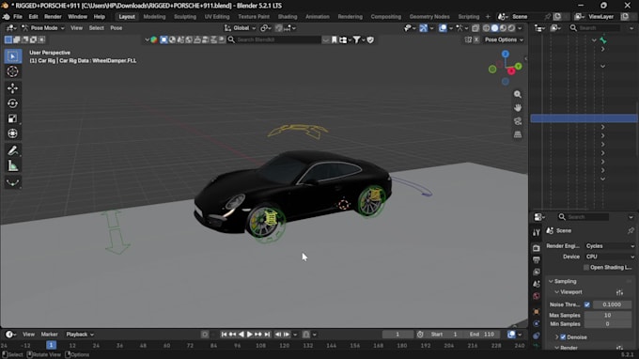Select the Annotate pencil tool

tap(12, 150)
